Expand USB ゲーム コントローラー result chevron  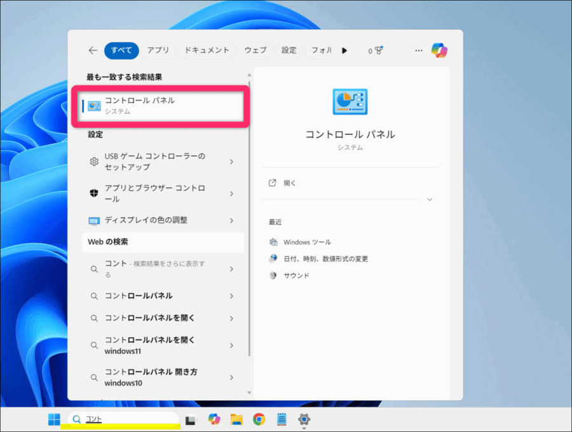pyautogui.click(x=231, y=162)
